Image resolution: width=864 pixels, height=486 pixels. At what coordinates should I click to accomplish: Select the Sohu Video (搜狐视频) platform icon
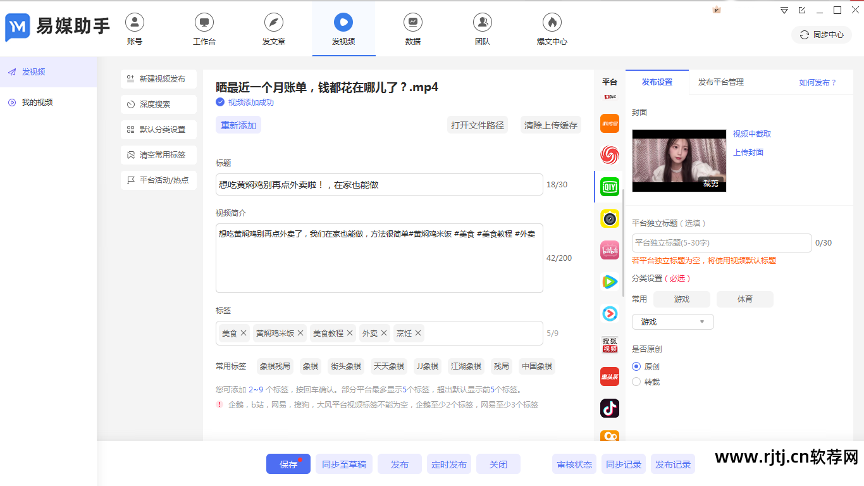tap(610, 345)
